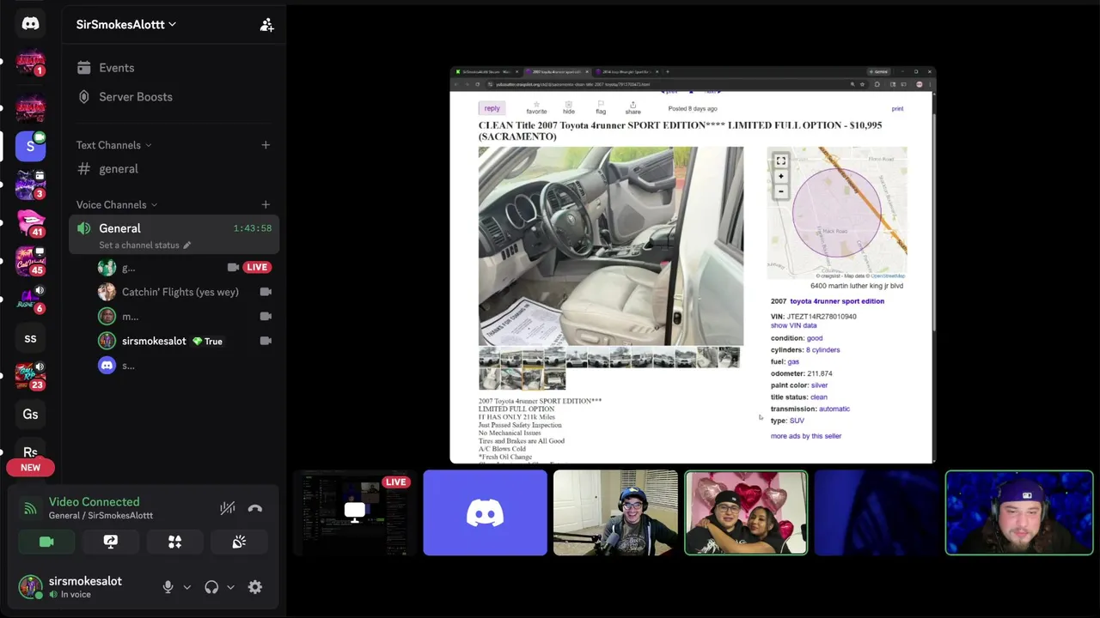Disconnect from voice channel

pyautogui.click(x=255, y=508)
